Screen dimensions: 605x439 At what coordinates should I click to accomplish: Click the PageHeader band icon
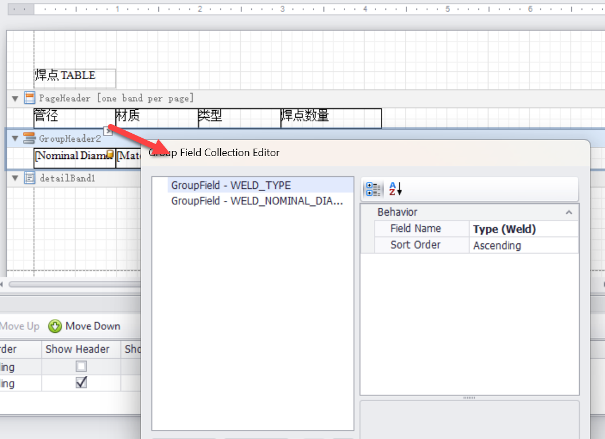pyautogui.click(x=29, y=98)
